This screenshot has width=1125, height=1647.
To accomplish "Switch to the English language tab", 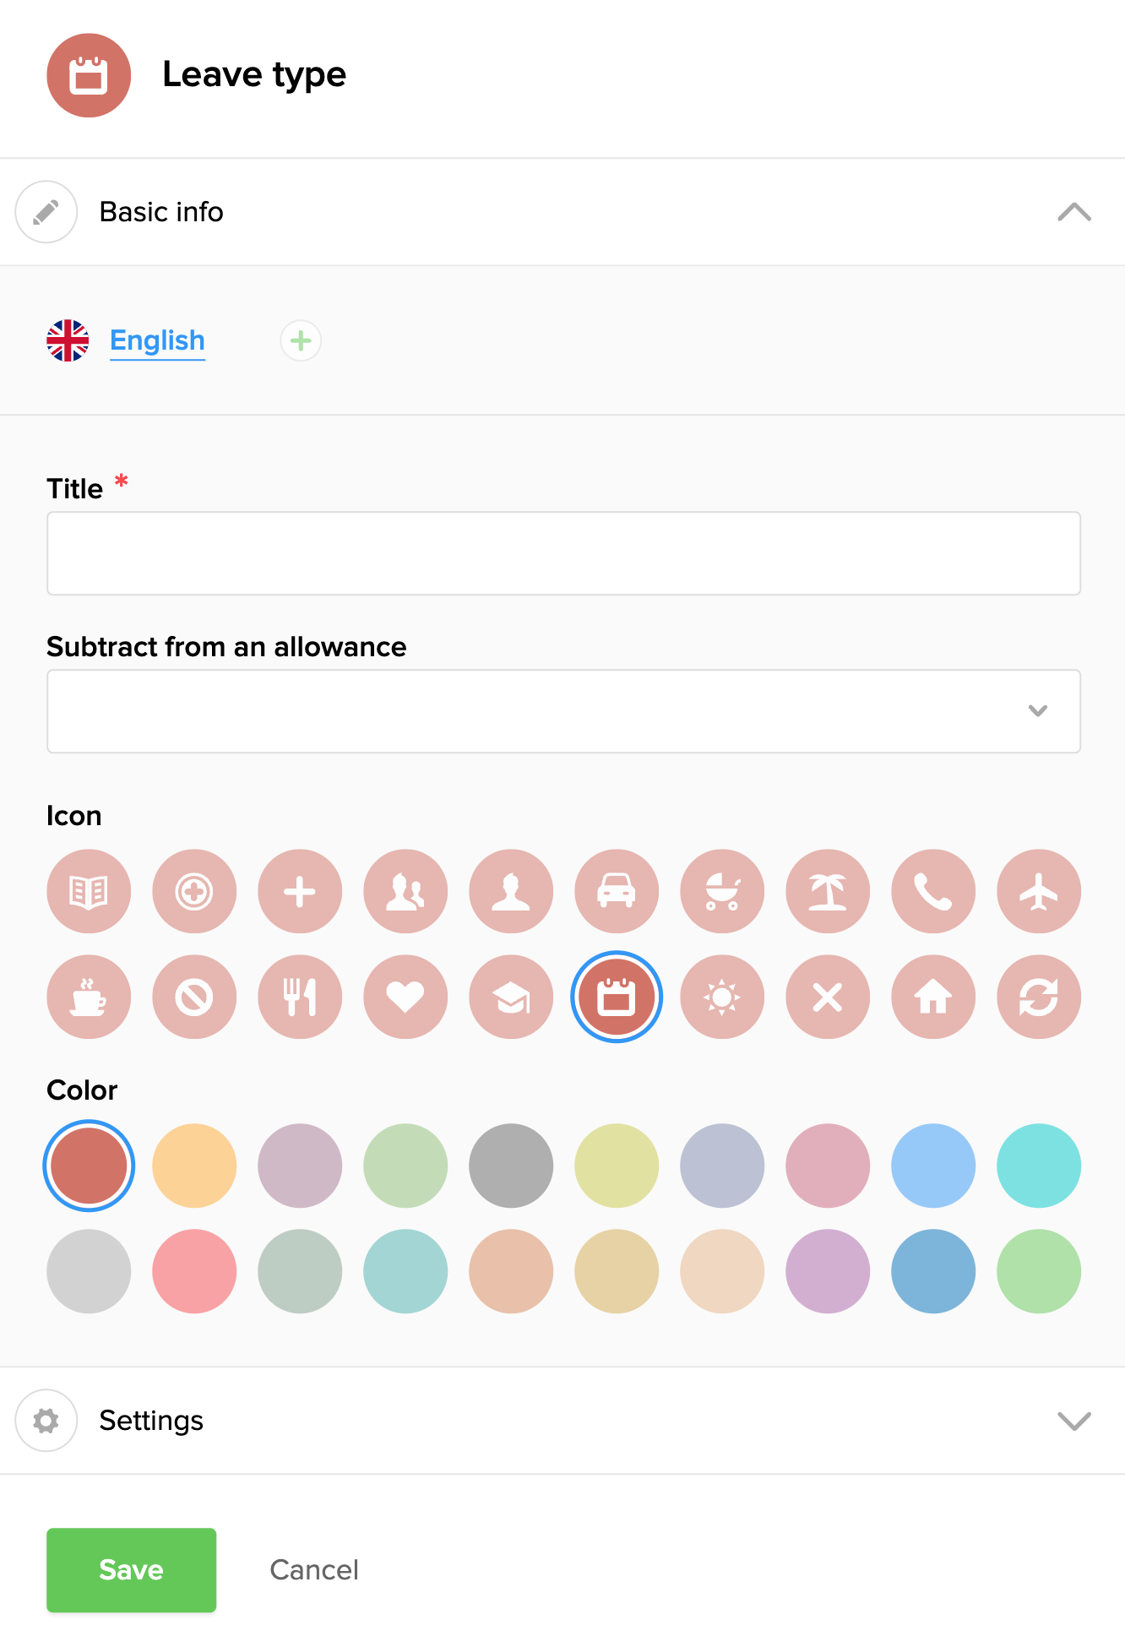I will coord(157,340).
